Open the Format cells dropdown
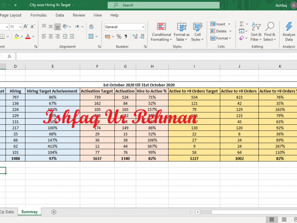The height and width of the screenshot is (223, 297). click(230, 38)
